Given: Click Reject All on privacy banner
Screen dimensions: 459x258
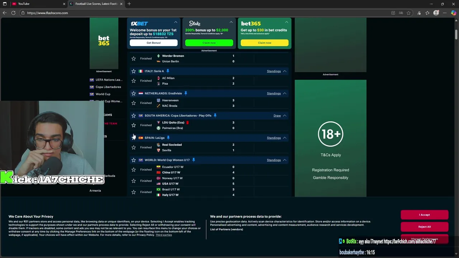Looking at the screenshot, I should [x=425, y=226].
